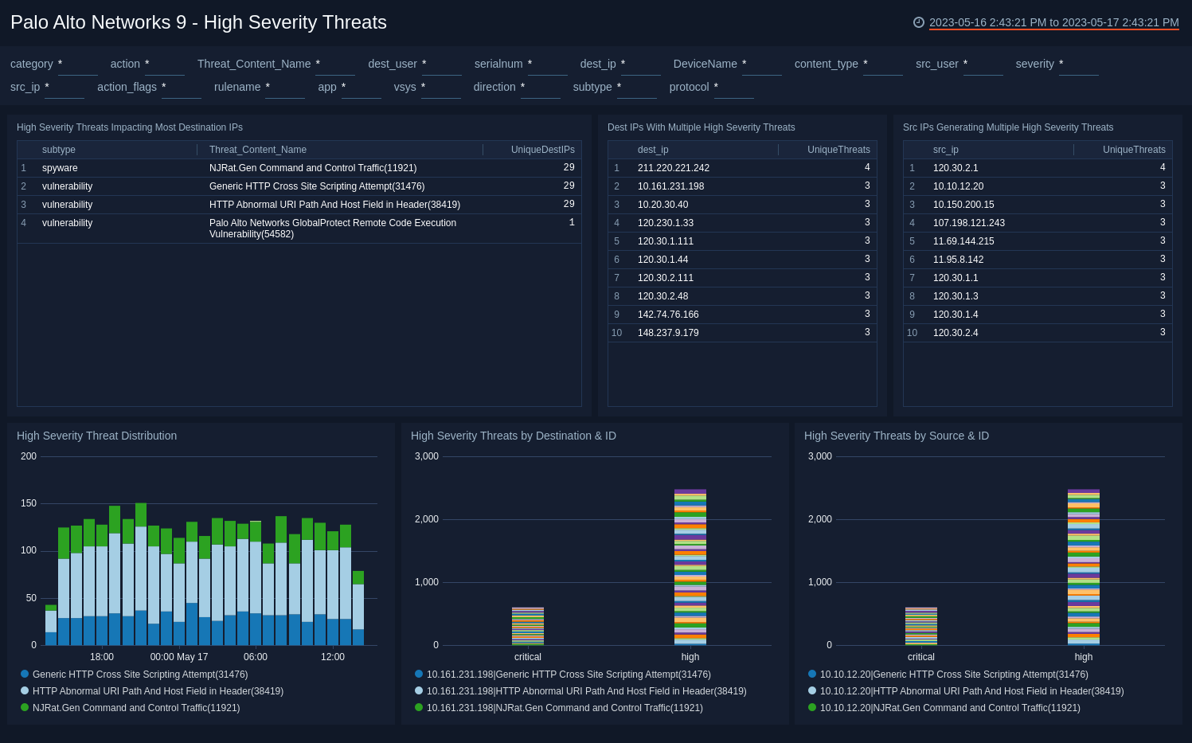Screen dimensions: 1192x743
Task: Sort the table by UniqueDestIPs column
Action: pyautogui.click(x=543, y=149)
